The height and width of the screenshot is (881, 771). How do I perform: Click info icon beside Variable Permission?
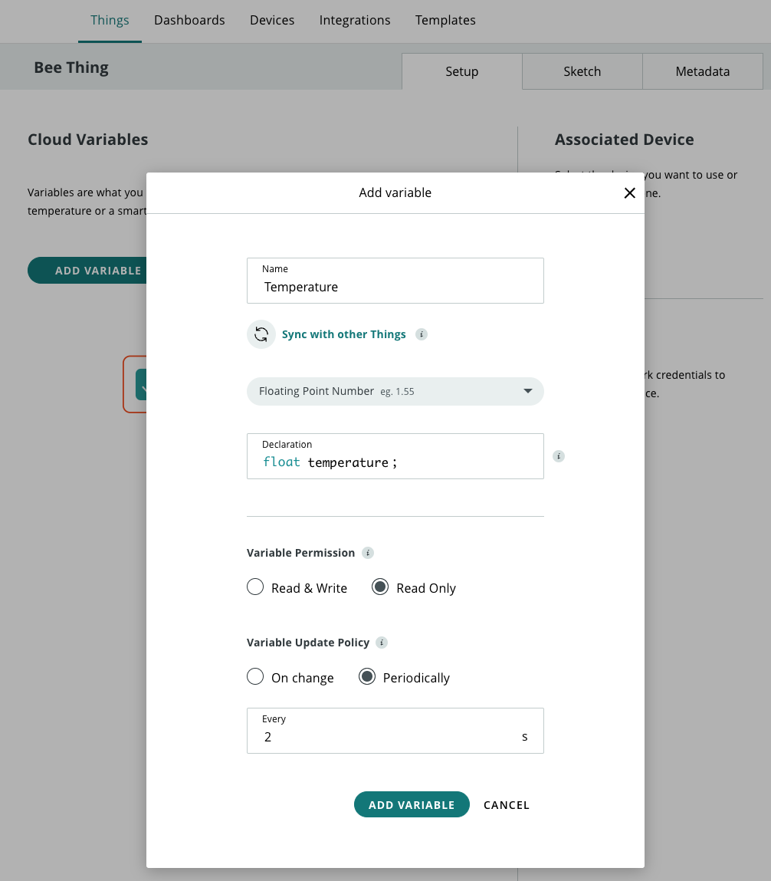point(368,553)
